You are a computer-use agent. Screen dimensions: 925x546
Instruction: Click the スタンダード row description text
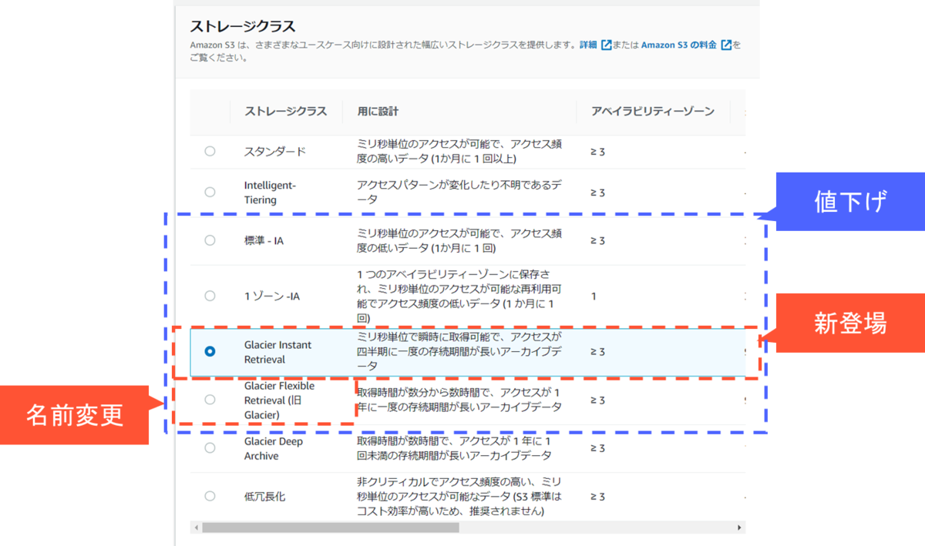[x=459, y=151]
